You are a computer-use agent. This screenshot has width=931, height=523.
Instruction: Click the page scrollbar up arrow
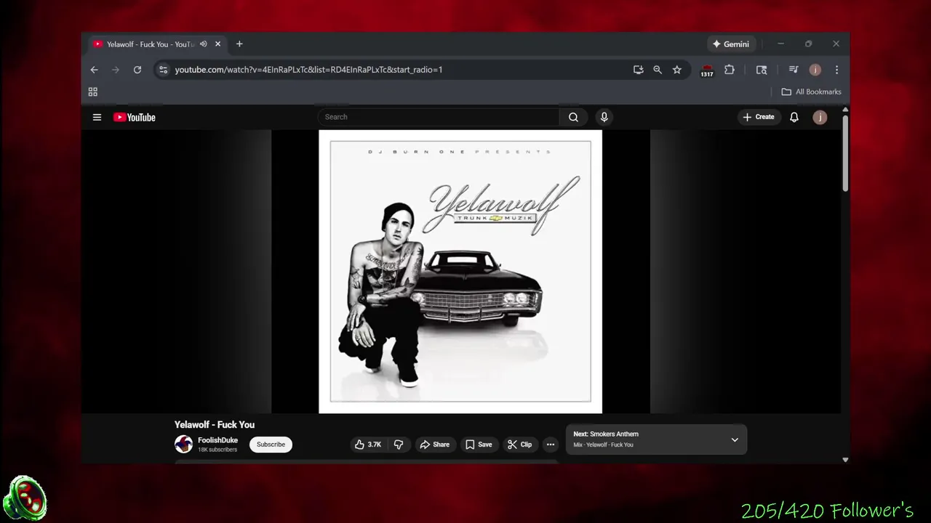point(845,110)
